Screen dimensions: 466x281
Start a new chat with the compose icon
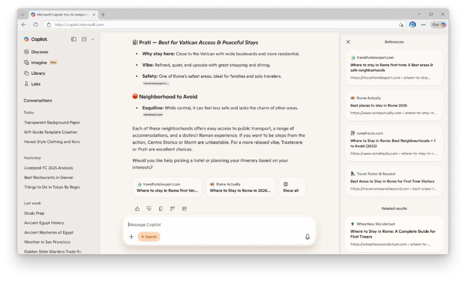(x=84, y=39)
